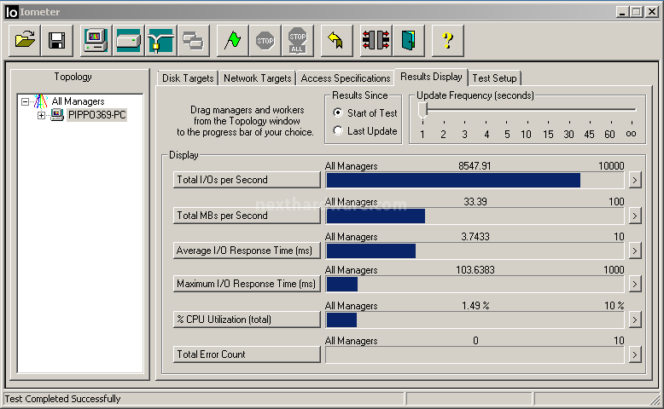
Task: Click the Maximum I/O Response Time button
Action: point(247,284)
